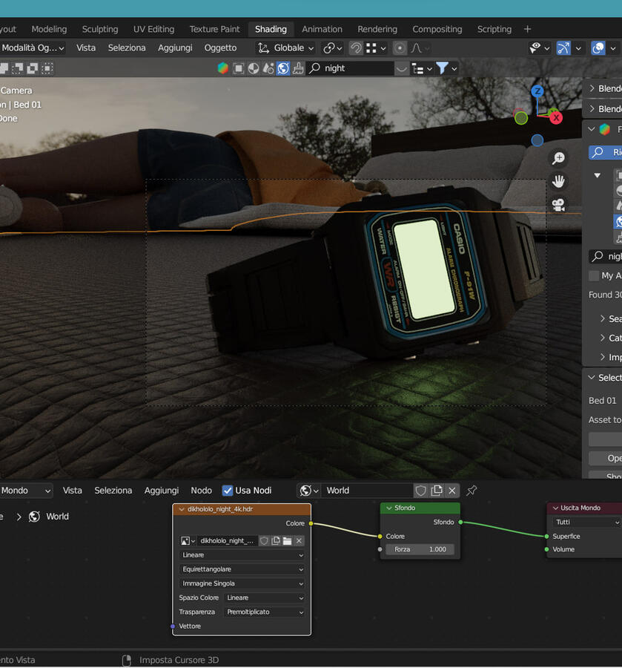
Task: Enable the My Assets checkbox
Action: tap(594, 275)
